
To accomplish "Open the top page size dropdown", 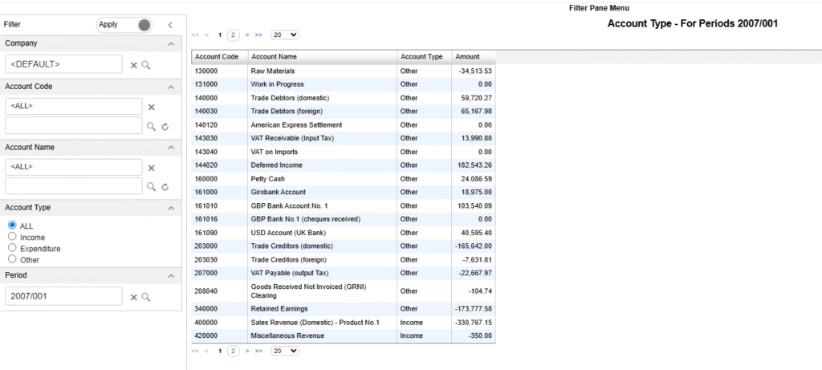I will click(x=285, y=35).
